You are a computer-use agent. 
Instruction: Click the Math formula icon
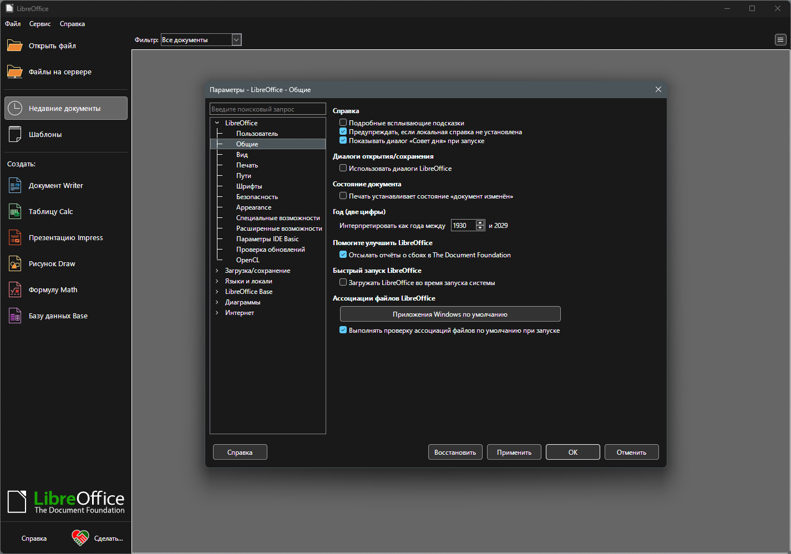(15, 289)
